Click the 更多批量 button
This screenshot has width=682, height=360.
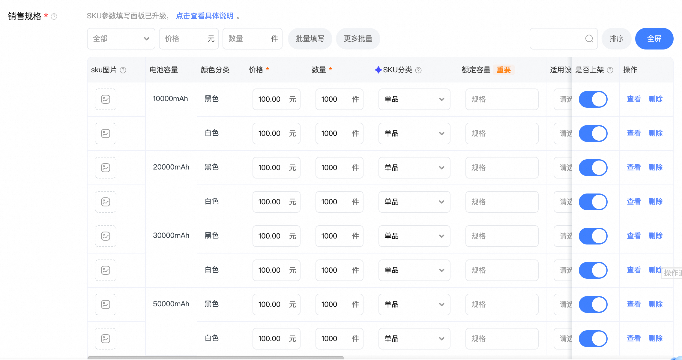click(x=358, y=39)
